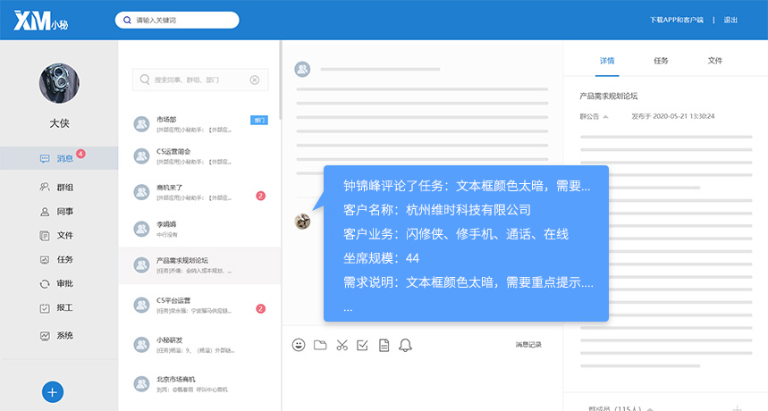The image size is (768, 411).
Task: Open the emoji picker in chat toolbar
Action: point(299,345)
